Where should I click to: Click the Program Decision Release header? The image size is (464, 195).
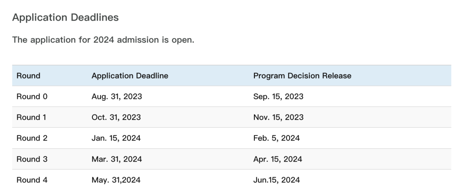pyautogui.click(x=302, y=76)
